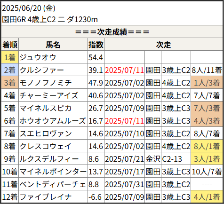This screenshot has width=224, height=204.
Task: Click the 次走 column header
Action: 163,45
